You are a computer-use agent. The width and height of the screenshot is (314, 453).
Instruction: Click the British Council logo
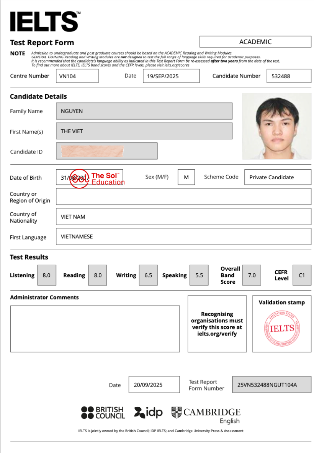click(103, 413)
